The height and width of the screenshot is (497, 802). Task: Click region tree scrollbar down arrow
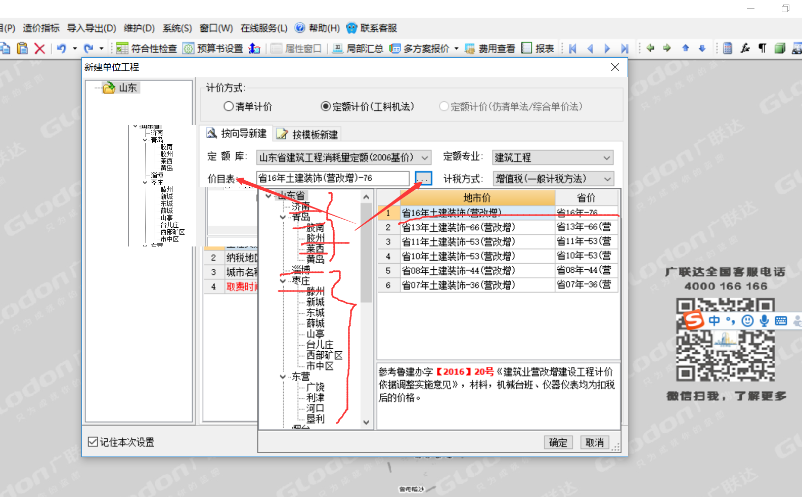(367, 422)
